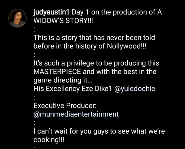Visit the @munmediaentertainment mention
The image size is (185, 149).
click(x=76, y=114)
